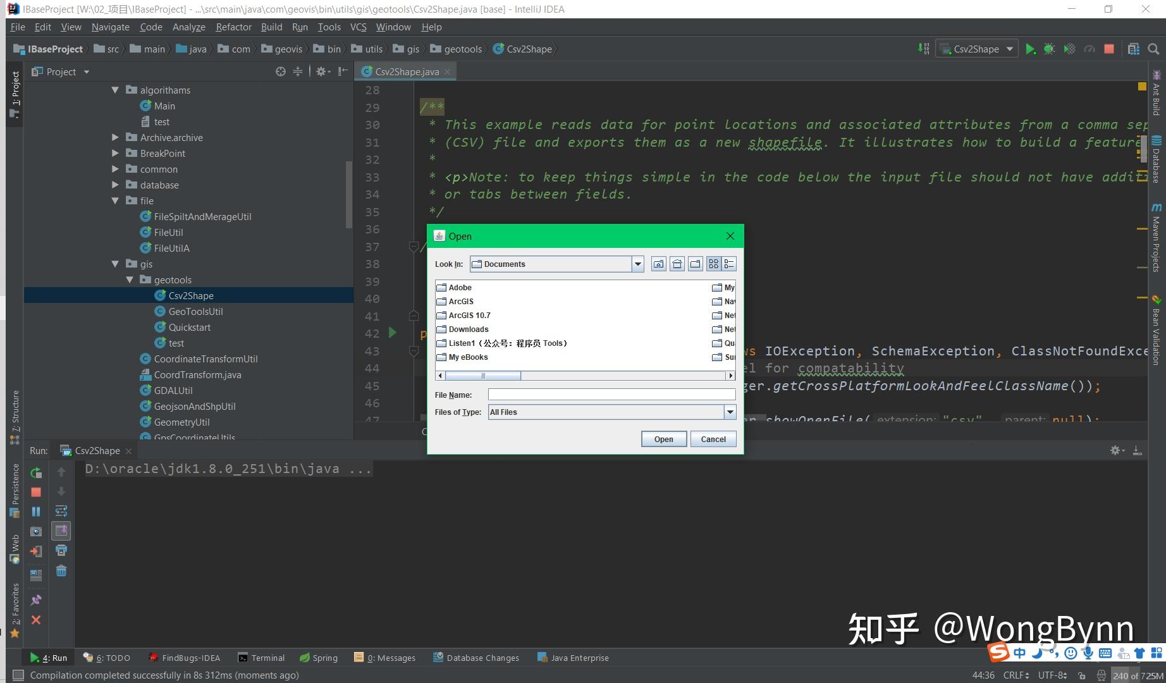This screenshot has height=683, width=1166.
Task: Open the Analyze menu
Action: coord(189,27)
